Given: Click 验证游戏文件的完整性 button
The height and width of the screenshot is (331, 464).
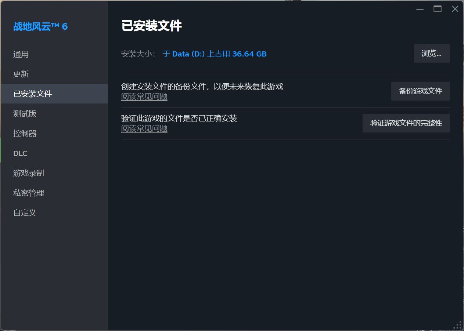Looking at the screenshot, I should tap(406, 123).
